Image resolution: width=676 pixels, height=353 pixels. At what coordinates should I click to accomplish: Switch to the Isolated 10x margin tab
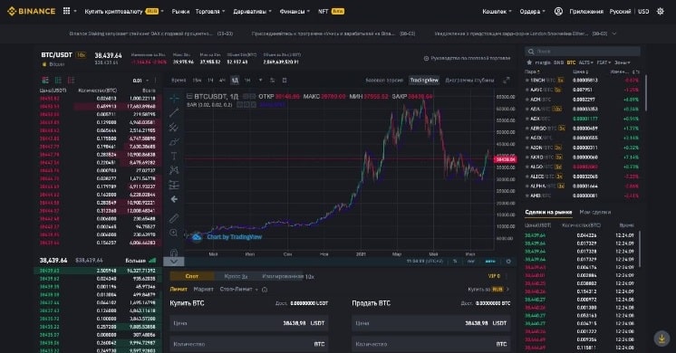pos(288,276)
